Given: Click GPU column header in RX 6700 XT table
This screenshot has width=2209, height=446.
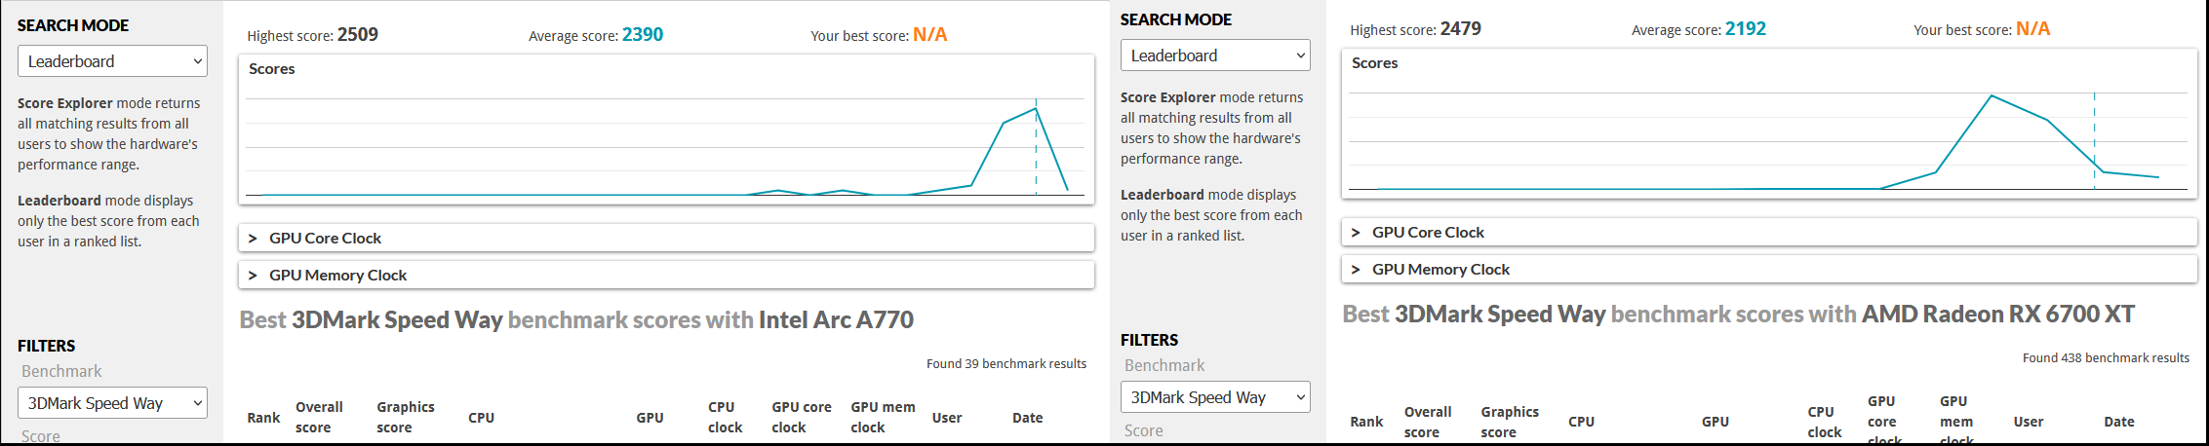Looking at the screenshot, I should 1716,422.
